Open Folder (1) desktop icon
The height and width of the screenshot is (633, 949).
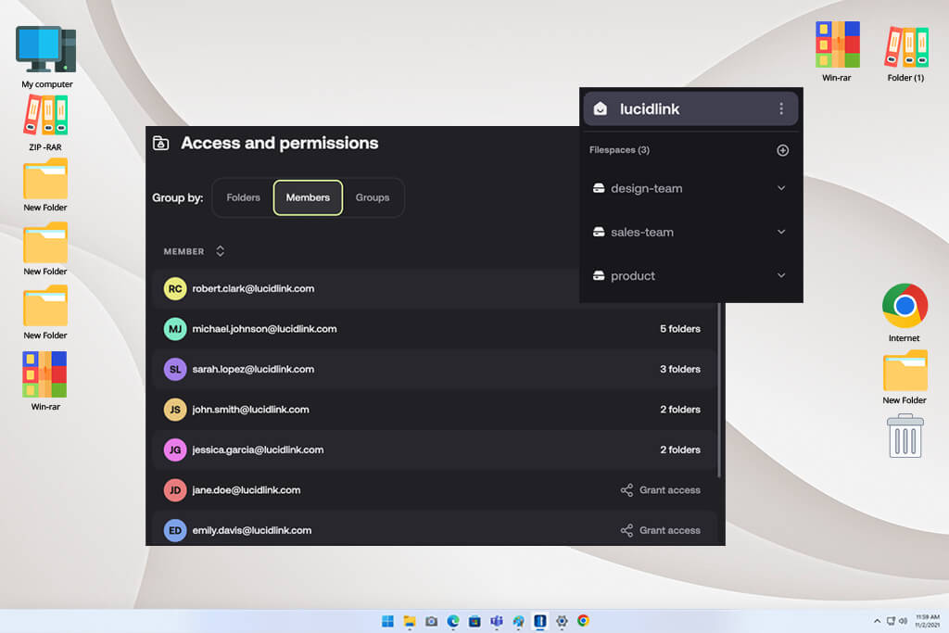coord(905,53)
